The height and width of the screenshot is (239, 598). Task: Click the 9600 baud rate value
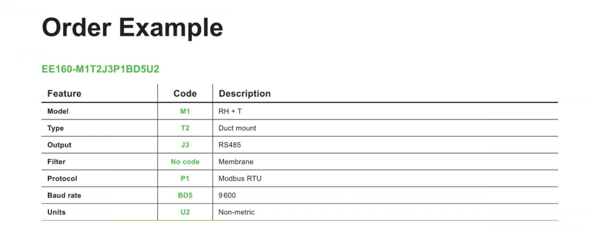tap(227, 195)
